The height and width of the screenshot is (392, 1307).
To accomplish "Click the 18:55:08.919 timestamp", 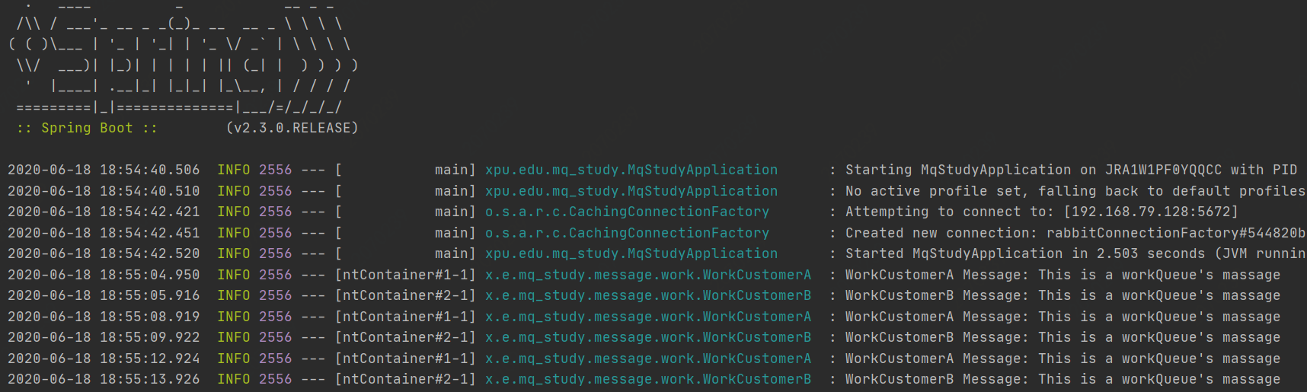I will tap(104, 317).
